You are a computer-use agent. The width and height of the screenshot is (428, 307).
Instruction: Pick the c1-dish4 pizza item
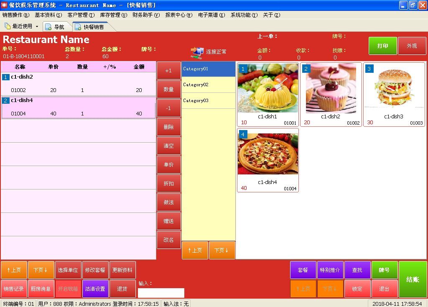coord(268,153)
